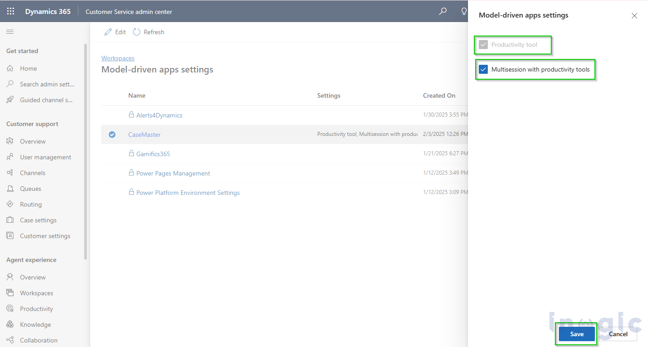Open the Workspaces breadcrumb link

pos(118,58)
